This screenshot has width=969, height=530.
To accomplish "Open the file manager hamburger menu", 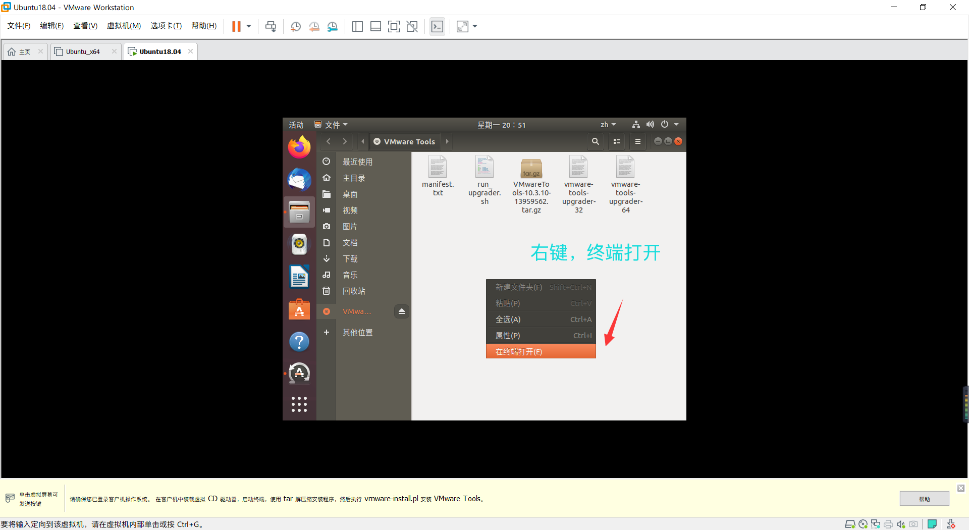I will tap(638, 141).
